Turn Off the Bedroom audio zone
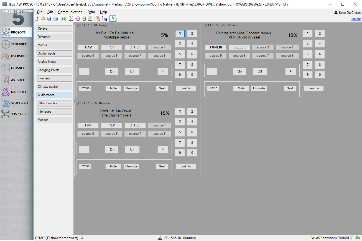 (132, 149)
